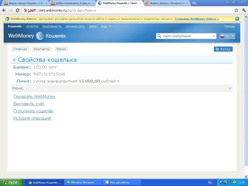Open the Аттестат navigation item
248x186 pixels.
coord(32,26)
